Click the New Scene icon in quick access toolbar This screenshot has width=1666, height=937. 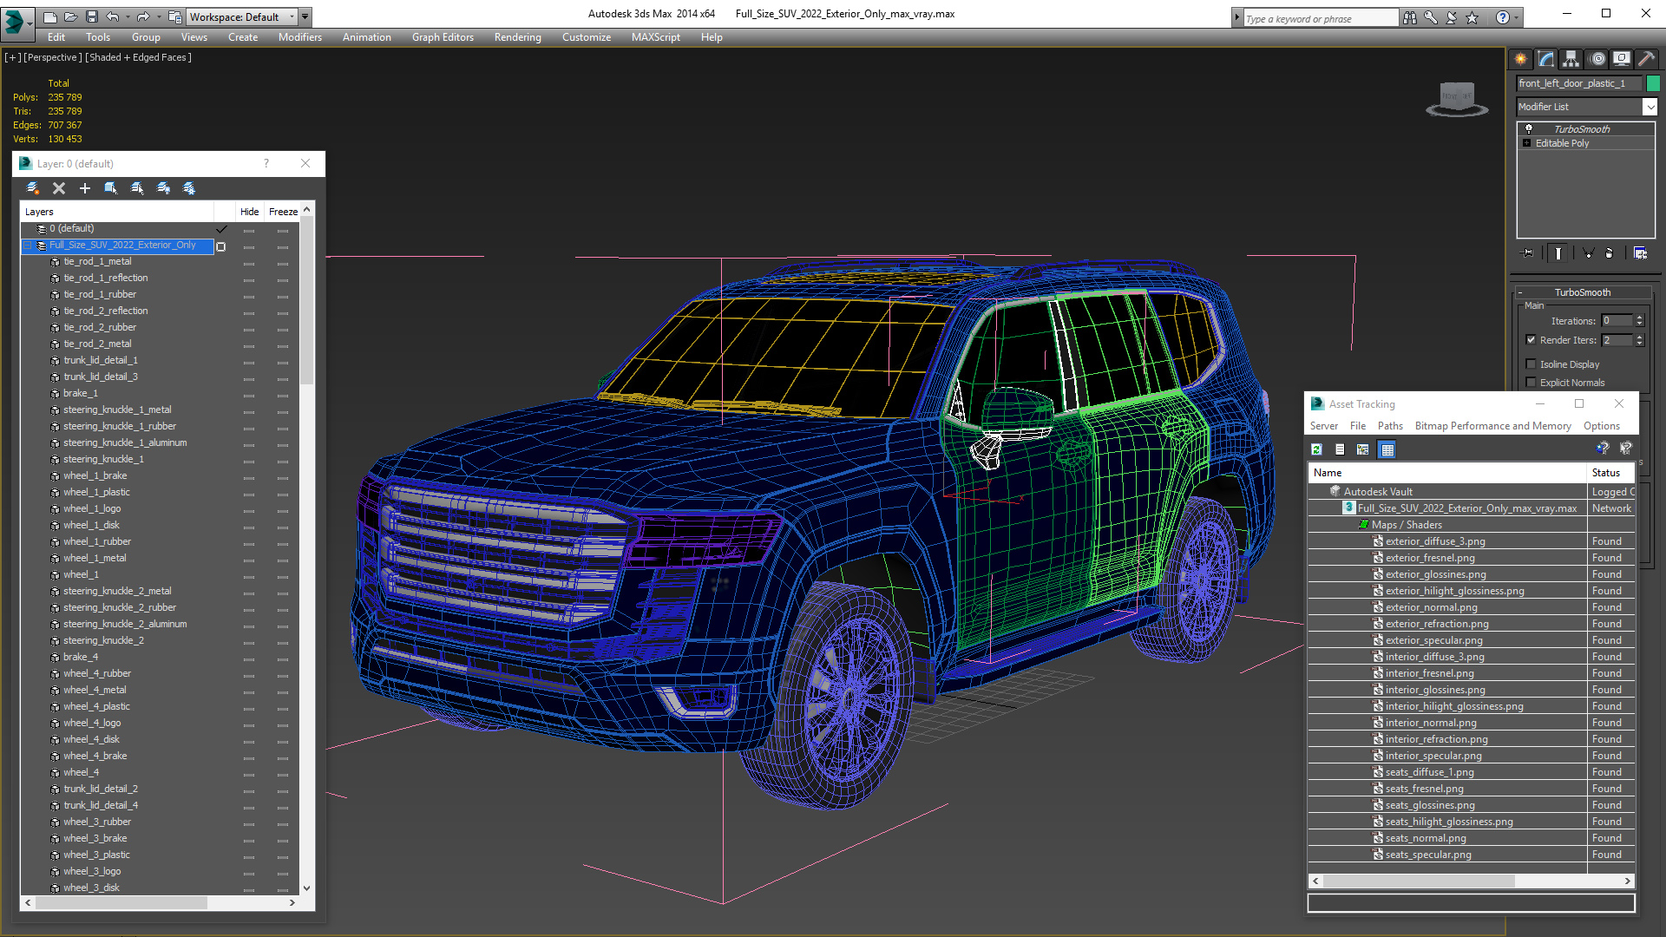[x=49, y=16]
